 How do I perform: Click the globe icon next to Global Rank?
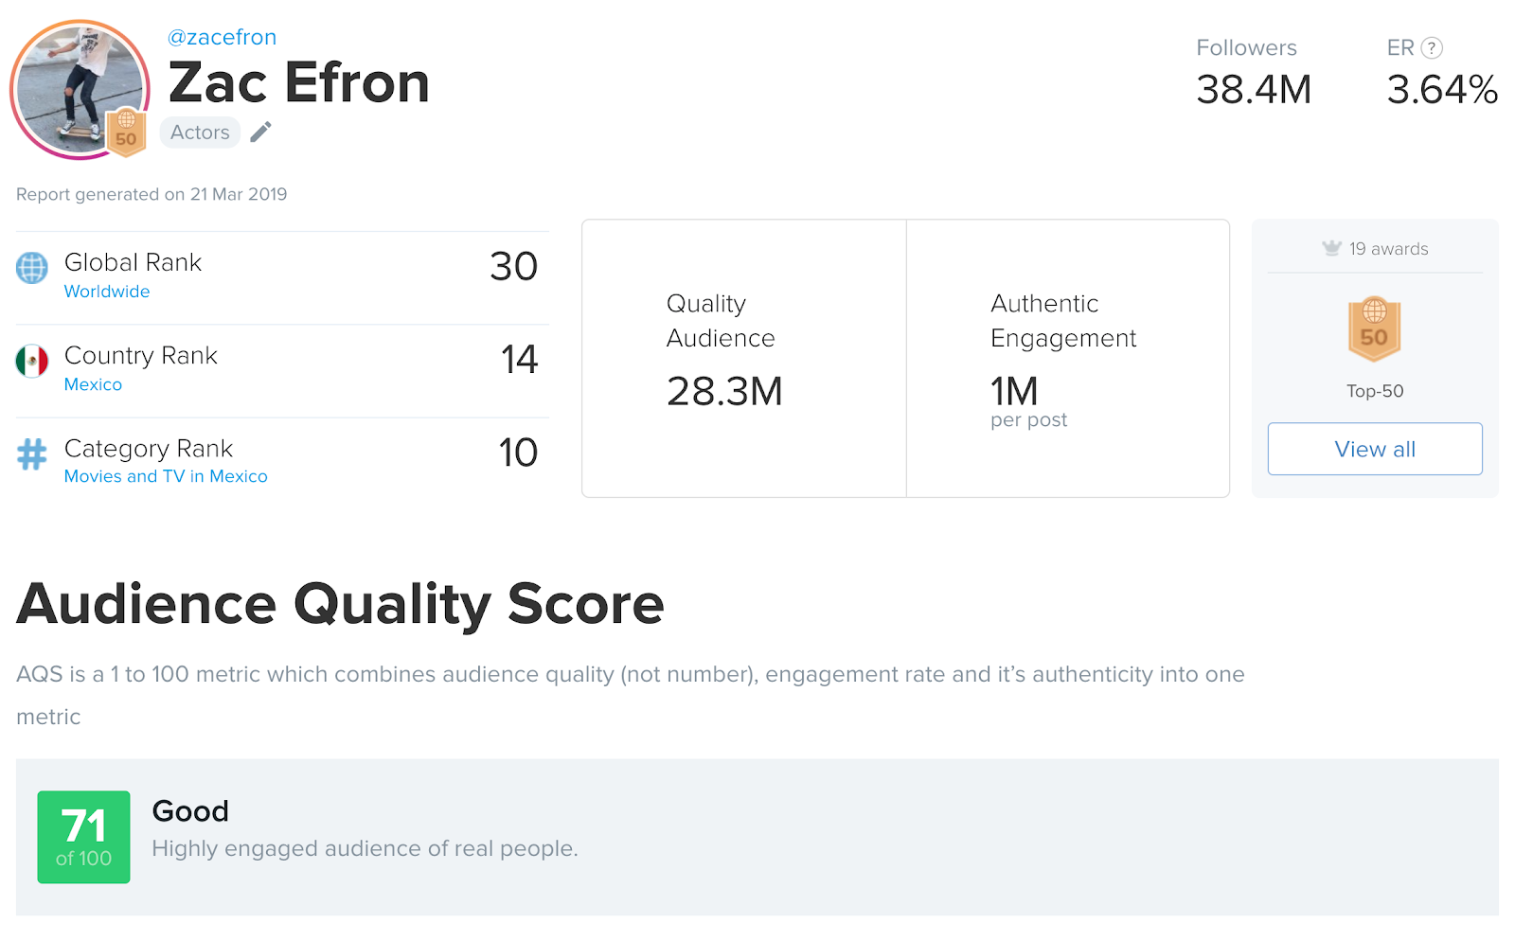click(32, 268)
